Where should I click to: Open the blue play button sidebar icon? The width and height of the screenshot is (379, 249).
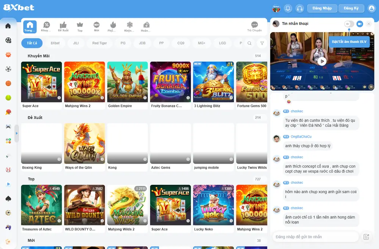click(x=8, y=184)
